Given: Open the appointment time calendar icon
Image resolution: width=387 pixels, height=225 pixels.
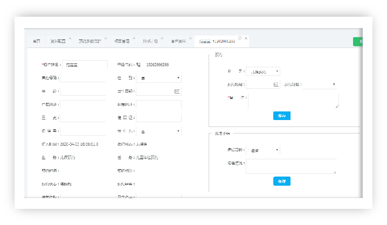Looking at the screenshot, I should coord(276,85).
